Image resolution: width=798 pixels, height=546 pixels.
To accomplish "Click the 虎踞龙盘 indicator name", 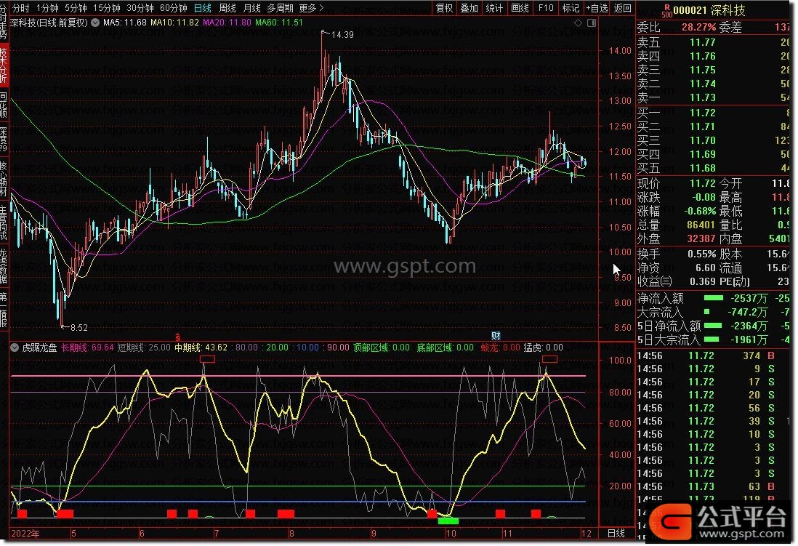I will [x=39, y=348].
